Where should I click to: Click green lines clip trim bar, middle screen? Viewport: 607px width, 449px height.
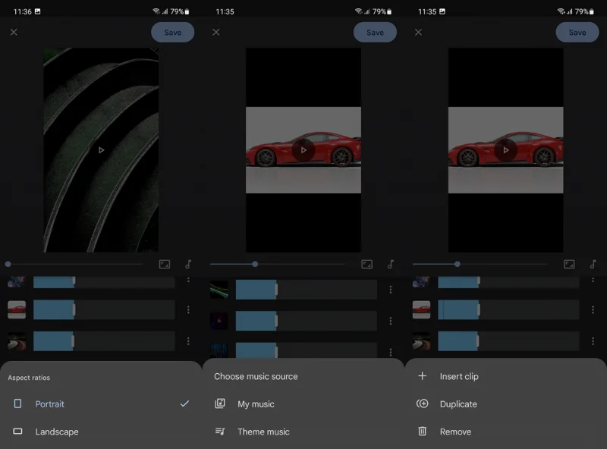(307, 290)
